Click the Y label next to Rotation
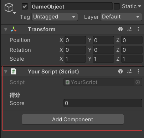 click(x=90, y=50)
